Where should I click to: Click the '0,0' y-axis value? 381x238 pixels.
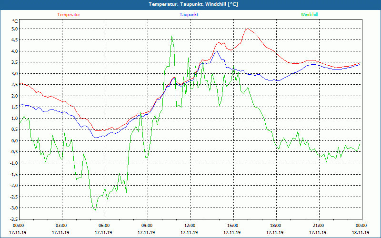(x=15, y=141)
